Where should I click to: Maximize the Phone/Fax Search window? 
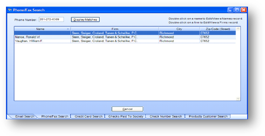click(237, 10)
